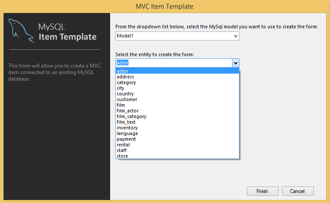The height and width of the screenshot is (203, 330).
Task: Select staff in the dropdown list
Action: coord(177,150)
